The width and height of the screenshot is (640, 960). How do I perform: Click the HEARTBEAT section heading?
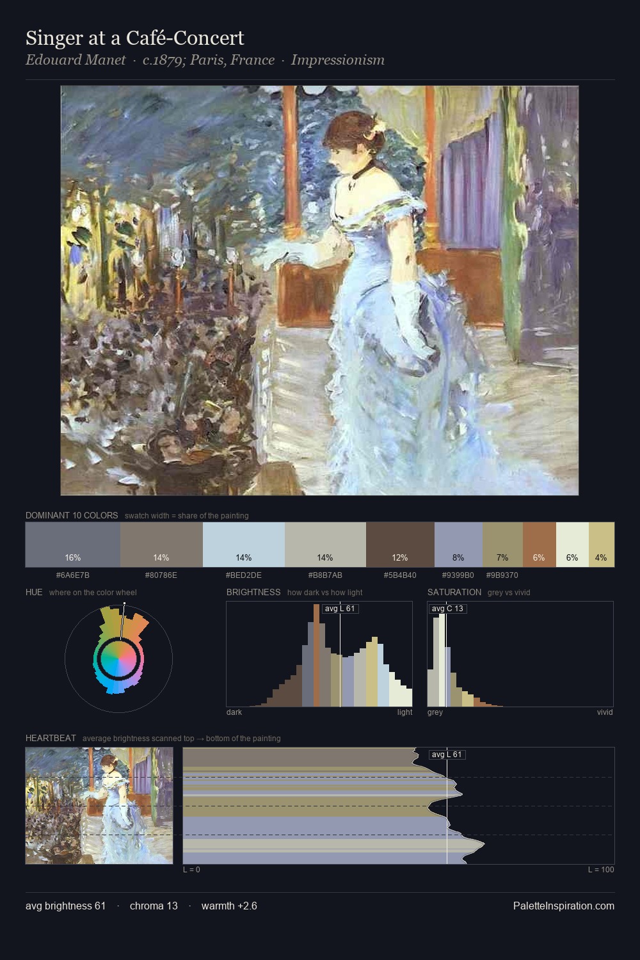point(51,738)
